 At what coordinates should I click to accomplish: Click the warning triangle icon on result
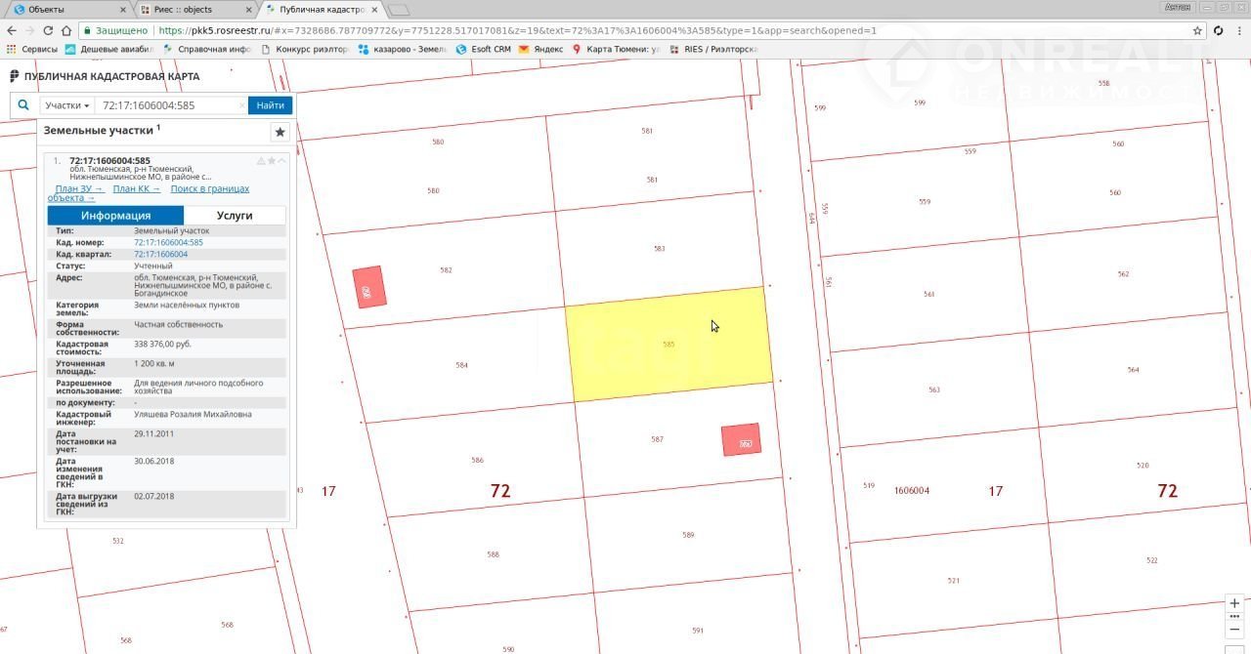[x=261, y=161]
